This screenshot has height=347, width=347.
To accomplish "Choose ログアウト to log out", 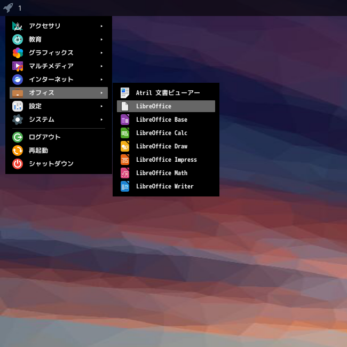I will 59,137.
